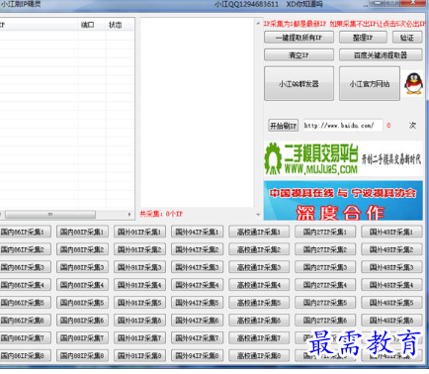The image size is (429, 374).
Task: Click 国外91IP采集8 button
Action: pos(139,355)
